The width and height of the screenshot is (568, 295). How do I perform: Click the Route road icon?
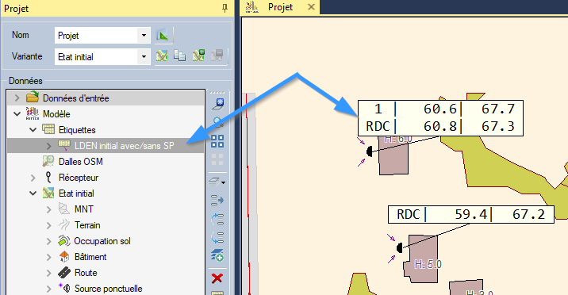[64, 272]
